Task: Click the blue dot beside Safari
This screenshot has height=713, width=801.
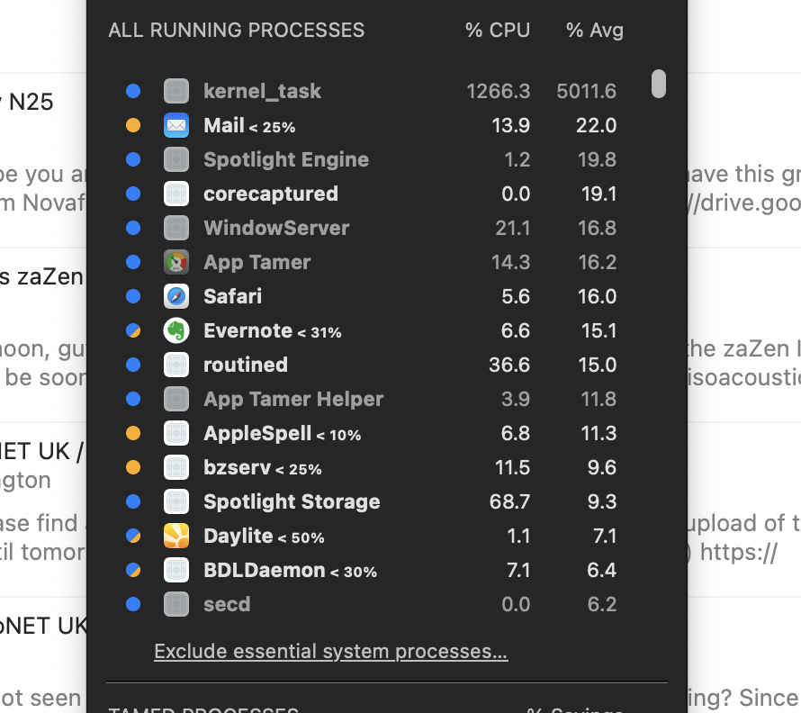Action: point(133,296)
